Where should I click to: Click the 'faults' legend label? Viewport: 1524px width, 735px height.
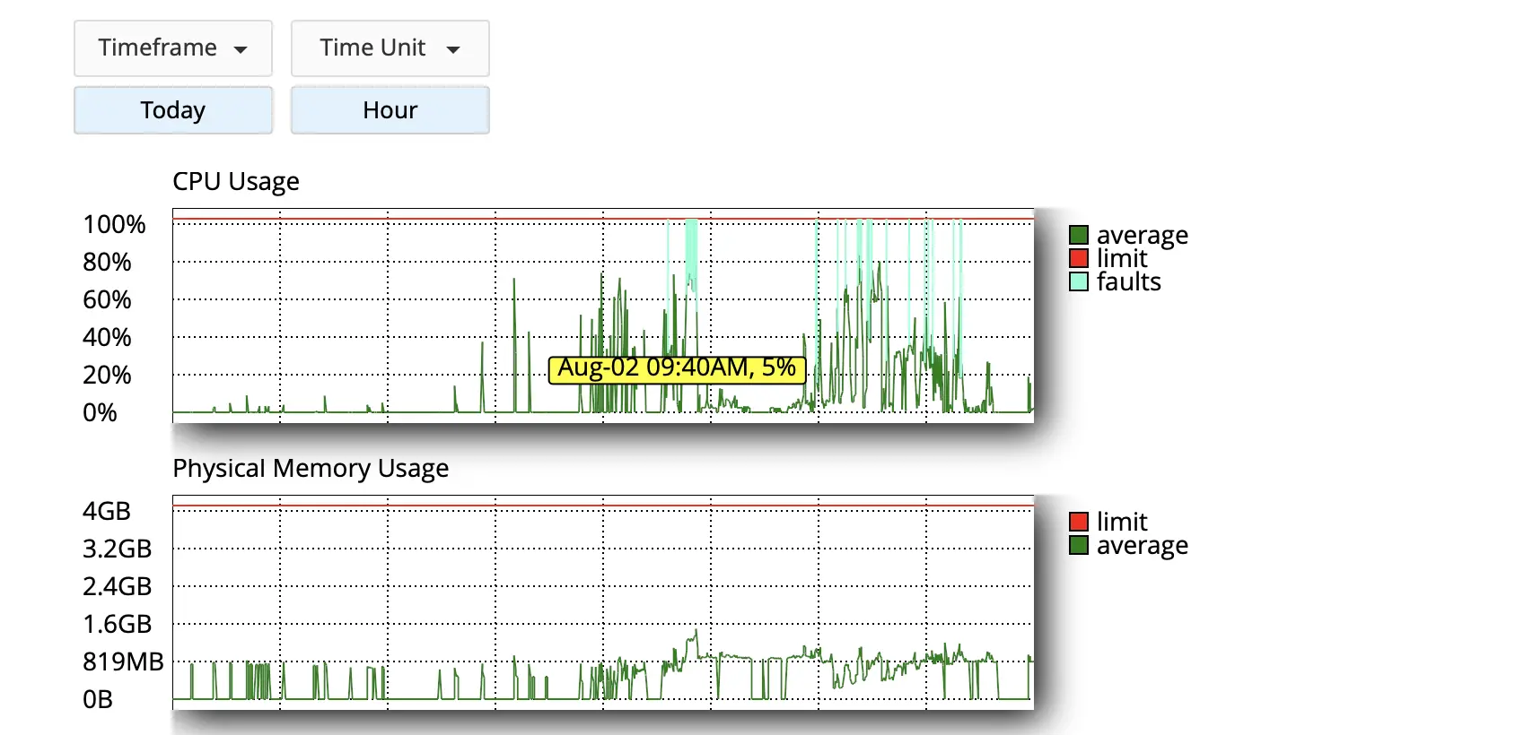click(x=1128, y=281)
